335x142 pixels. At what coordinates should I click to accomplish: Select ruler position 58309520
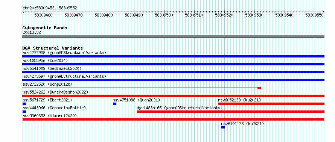tap(224, 15)
